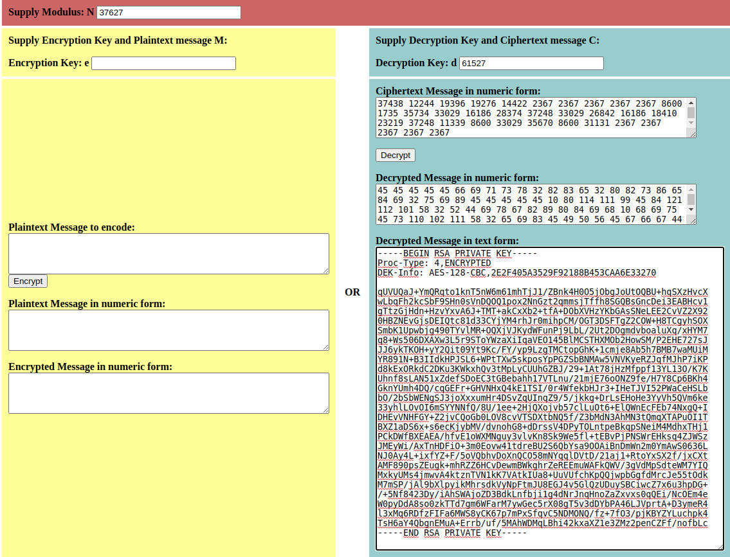Click the ciphertext box scroll up arrow

point(691,103)
